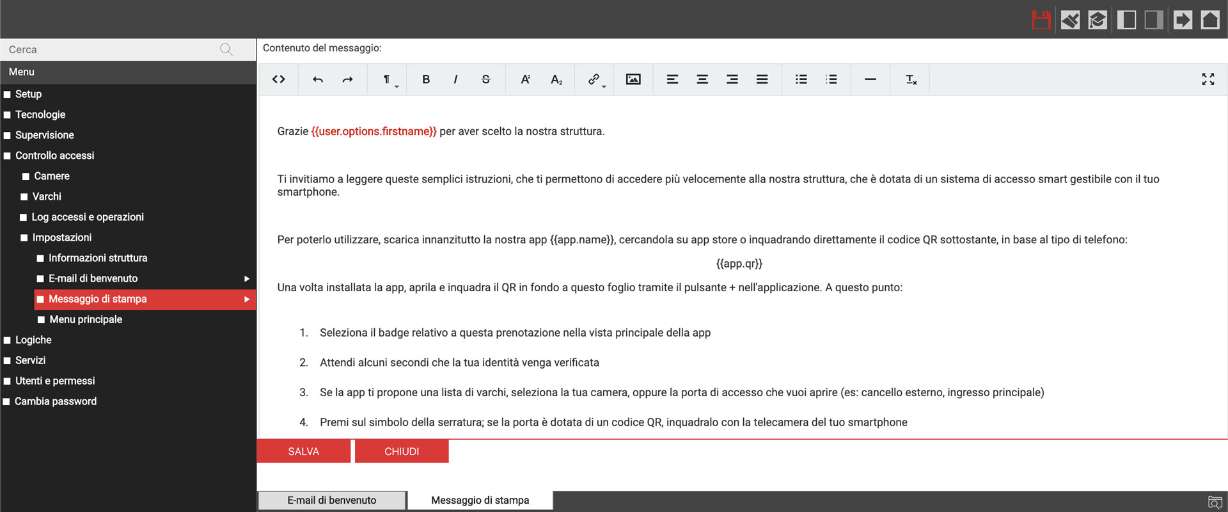Click list item 'Premi sul simbolo della serratura'

click(x=613, y=422)
